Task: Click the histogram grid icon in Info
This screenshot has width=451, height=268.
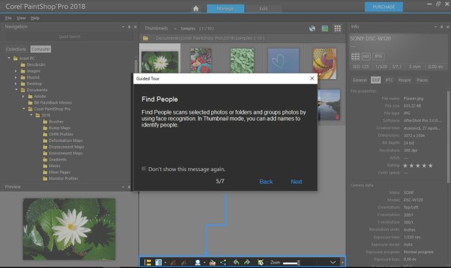Action: tap(355, 57)
